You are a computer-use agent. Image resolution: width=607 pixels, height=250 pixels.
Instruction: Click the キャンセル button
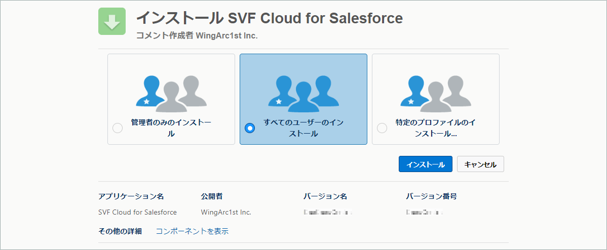(x=480, y=164)
